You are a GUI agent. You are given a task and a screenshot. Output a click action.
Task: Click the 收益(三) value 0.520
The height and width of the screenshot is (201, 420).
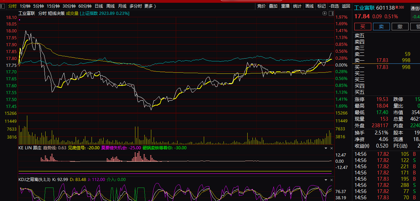click(x=382, y=146)
